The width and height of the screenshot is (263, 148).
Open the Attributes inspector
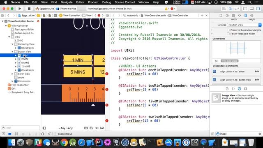tap(239, 16)
